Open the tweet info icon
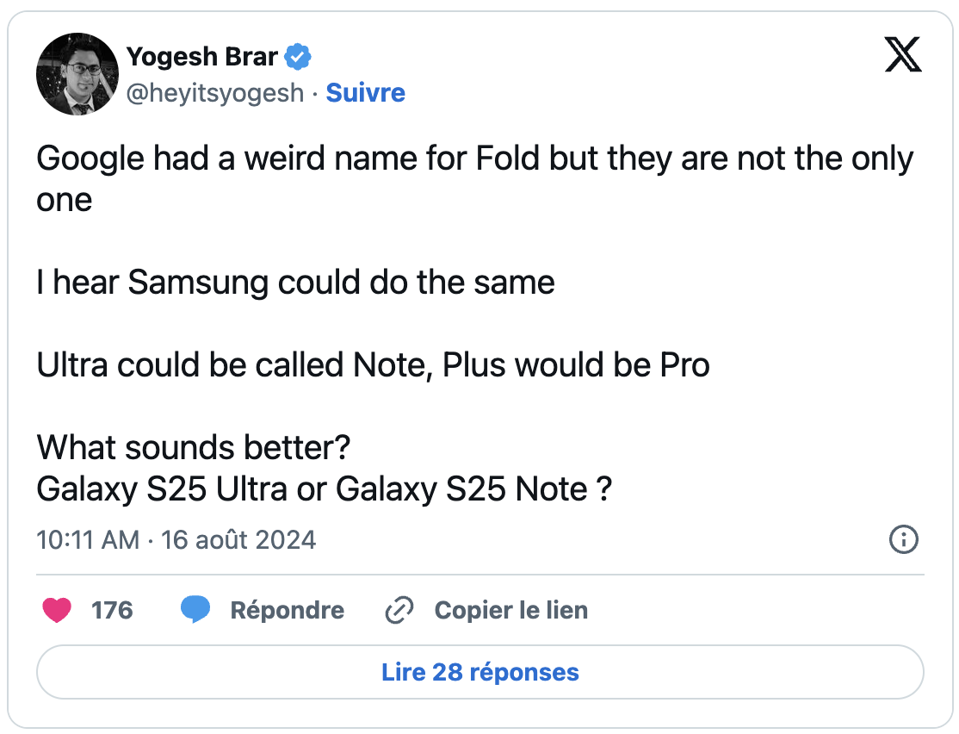The height and width of the screenshot is (734, 959). pyautogui.click(x=903, y=539)
